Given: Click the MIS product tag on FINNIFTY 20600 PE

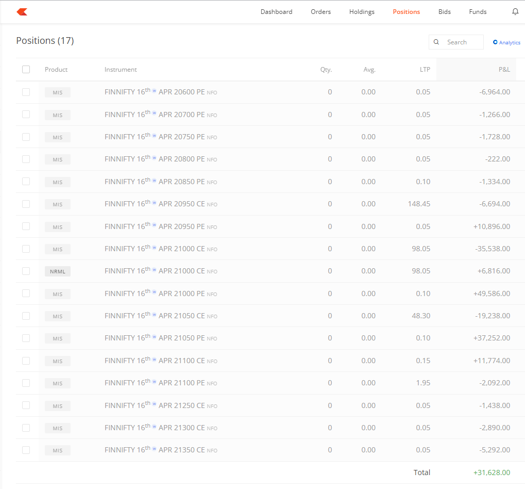Looking at the screenshot, I should (57, 92).
